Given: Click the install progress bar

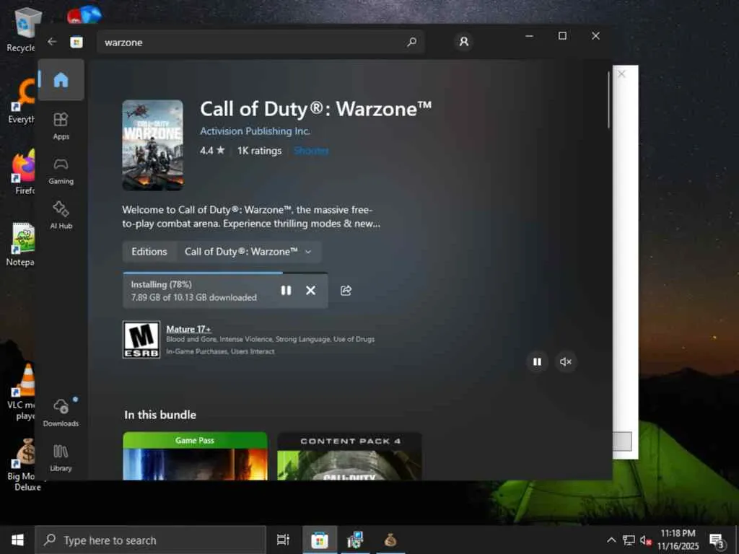Looking at the screenshot, I should tap(225, 273).
